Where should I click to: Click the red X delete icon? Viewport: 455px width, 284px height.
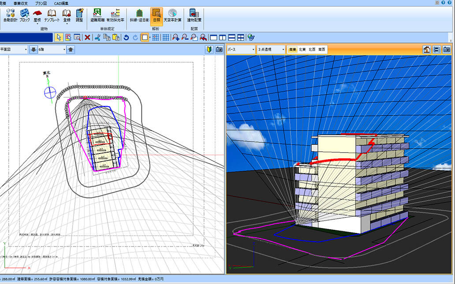pyautogui.click(x=87, y=37)
